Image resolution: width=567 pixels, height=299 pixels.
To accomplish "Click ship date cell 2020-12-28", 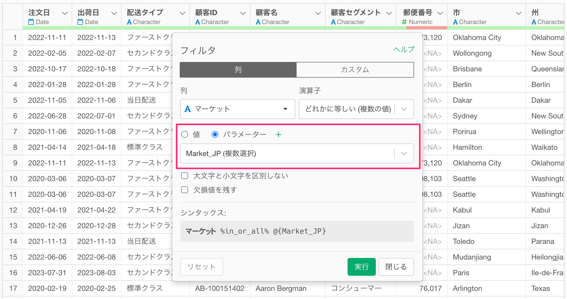I will point(97,226).
